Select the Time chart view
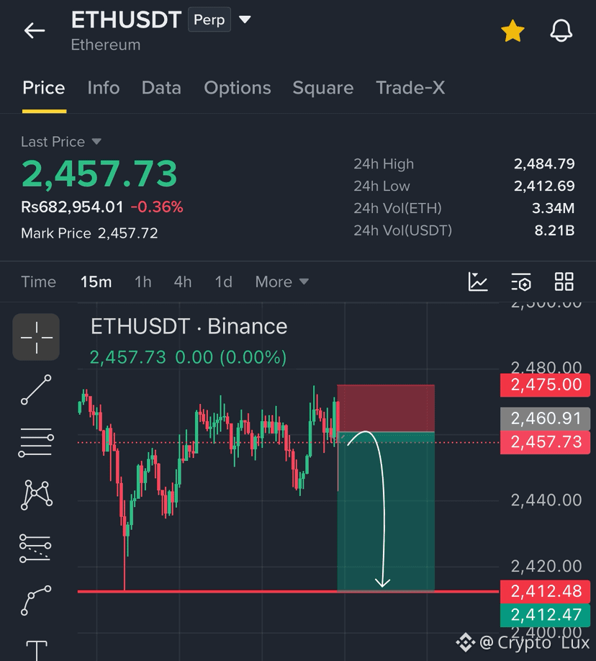The height and width of the screenshot is (661, 596). tap(38, 282)
